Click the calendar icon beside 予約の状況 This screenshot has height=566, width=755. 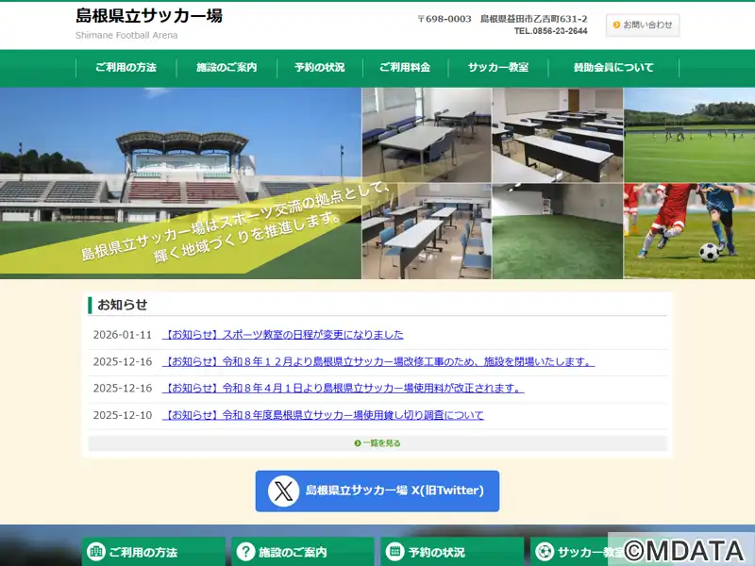(x=395, y=552)
